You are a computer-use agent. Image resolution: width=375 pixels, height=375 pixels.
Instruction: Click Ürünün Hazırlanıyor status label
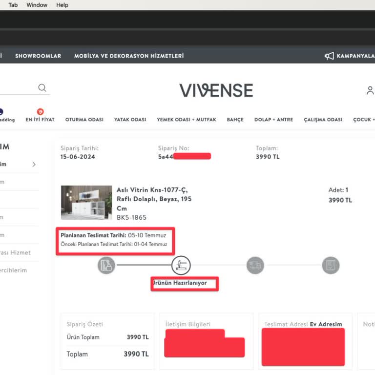(x=180, y=283)
